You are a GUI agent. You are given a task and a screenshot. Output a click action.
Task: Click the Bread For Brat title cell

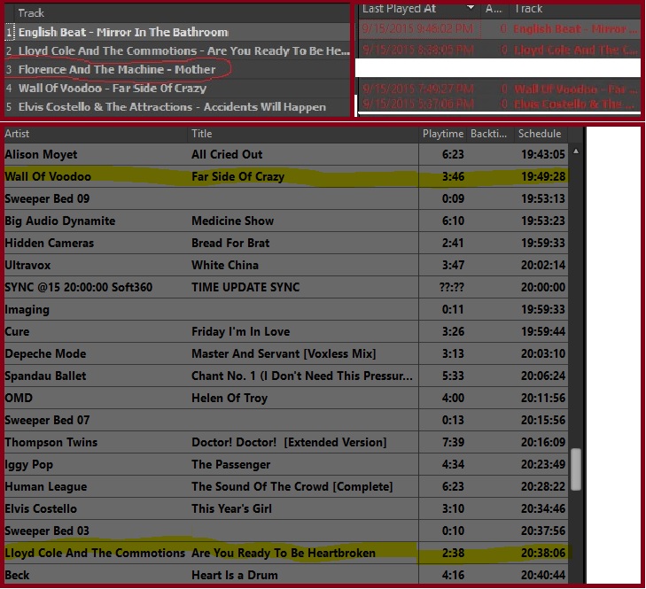[x=230, y=243]
